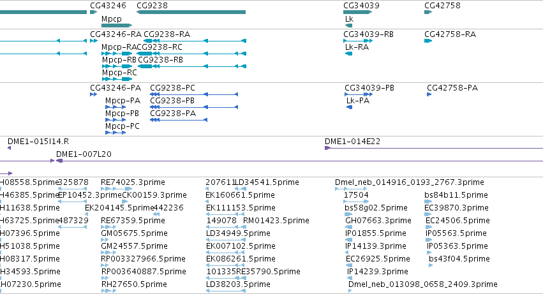Select EST RP003640887.5prime
The image size is (543, 294).
click(144, 272)
